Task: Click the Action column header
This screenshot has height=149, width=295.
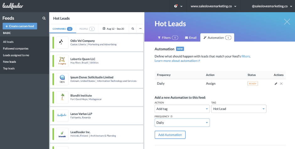Action: [210, 75]
